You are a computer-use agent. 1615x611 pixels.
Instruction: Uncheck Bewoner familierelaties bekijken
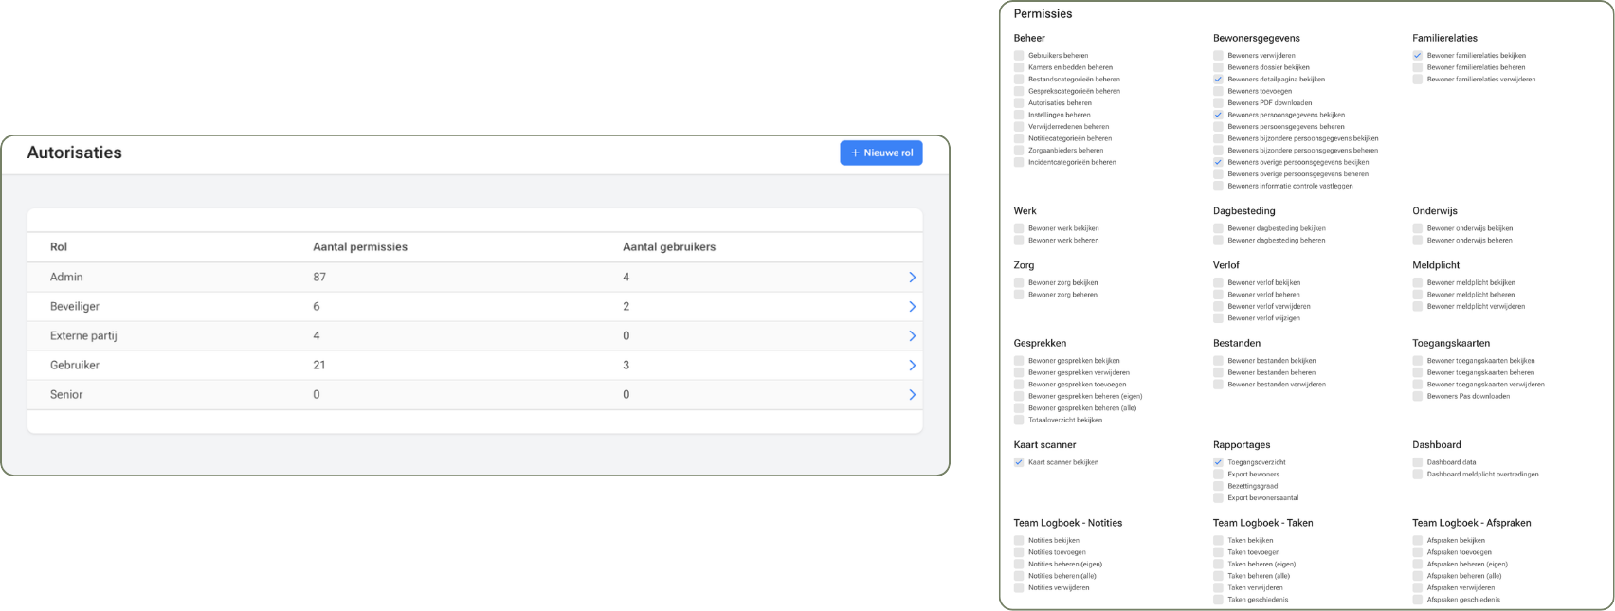click(x=1418, y=56)
